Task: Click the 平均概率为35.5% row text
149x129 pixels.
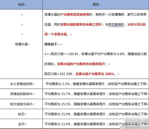Action: coord(96,104)
